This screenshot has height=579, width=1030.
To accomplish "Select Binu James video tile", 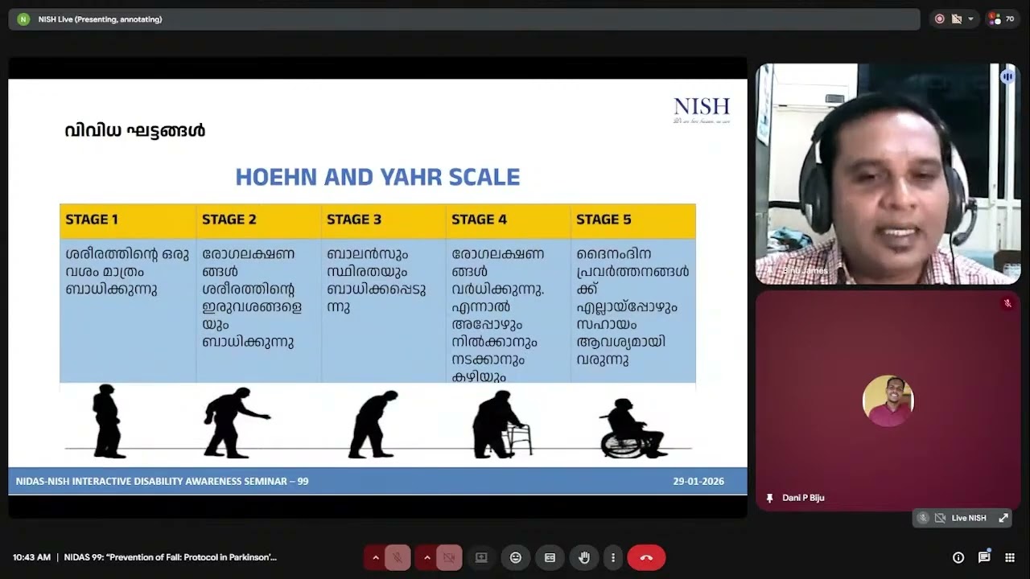I will 888,174.
